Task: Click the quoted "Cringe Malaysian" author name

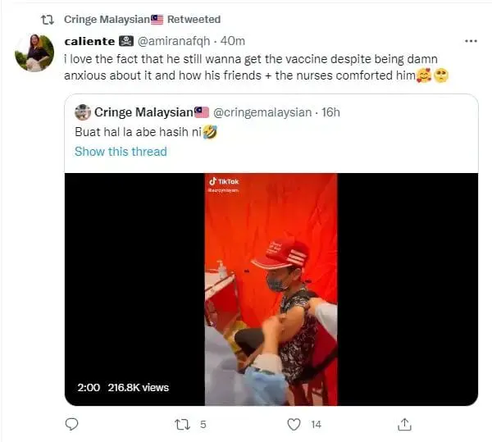Action: click(x=145, y=112)
